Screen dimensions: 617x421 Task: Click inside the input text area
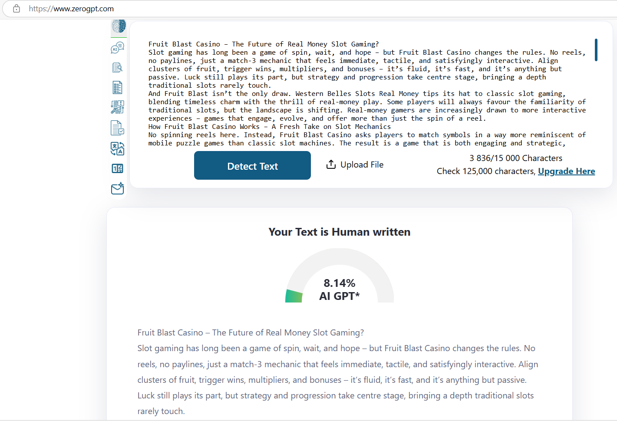367,93
